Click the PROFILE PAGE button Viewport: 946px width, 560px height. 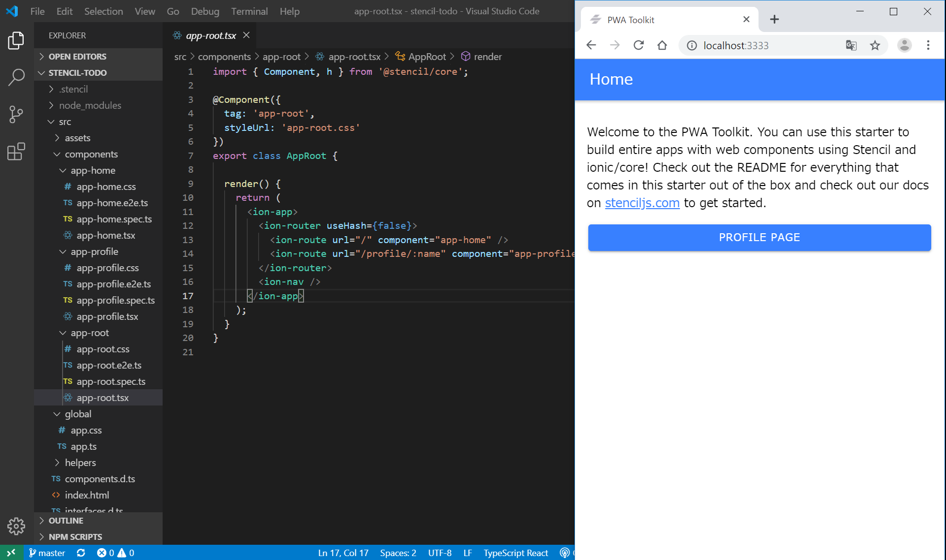coord(759,237)
